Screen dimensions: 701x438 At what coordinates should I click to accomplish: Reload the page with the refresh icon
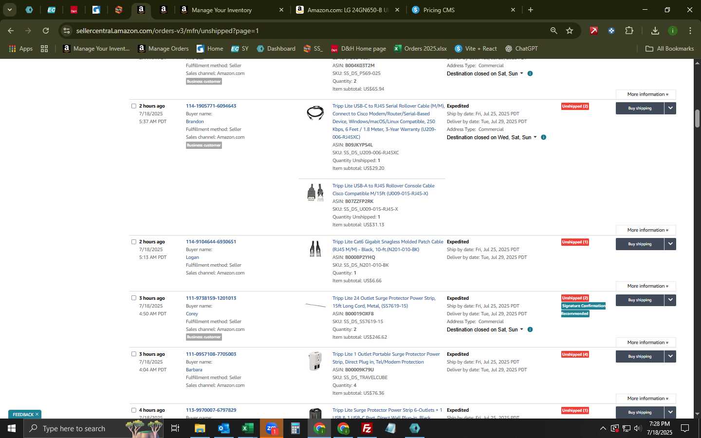click(46, 31)
